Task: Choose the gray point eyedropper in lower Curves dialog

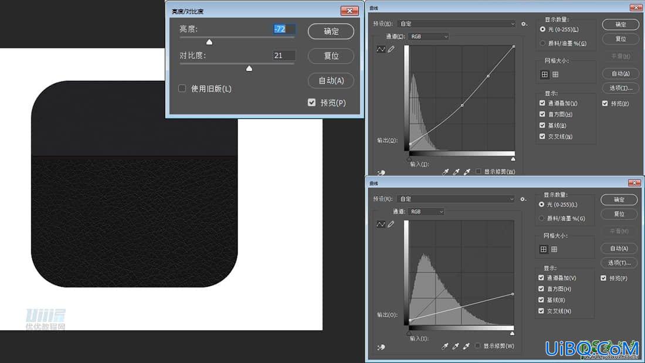Action: tap(456, 347)
